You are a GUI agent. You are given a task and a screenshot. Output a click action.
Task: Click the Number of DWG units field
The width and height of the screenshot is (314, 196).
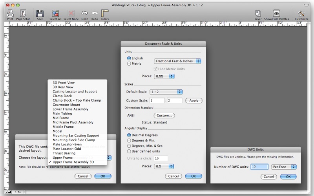[x=259, y=167]
